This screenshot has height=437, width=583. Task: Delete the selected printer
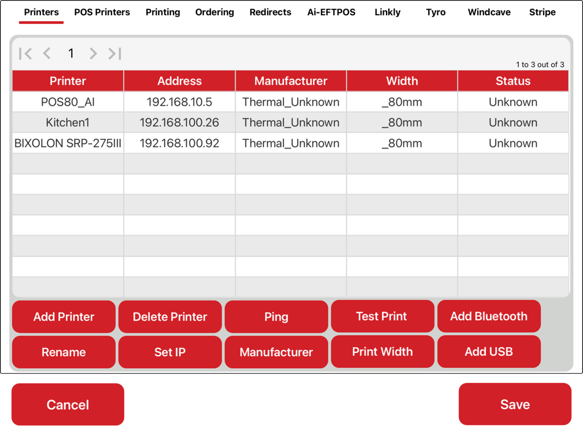170,316
